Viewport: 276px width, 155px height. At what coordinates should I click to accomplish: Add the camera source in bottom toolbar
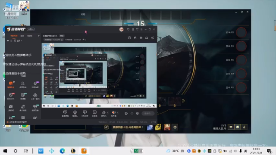75,114
